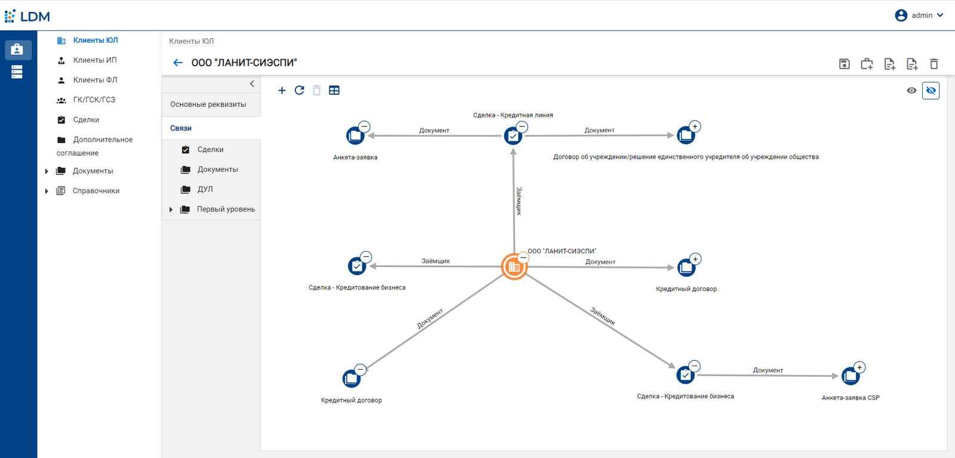
Task: Switch graph to table view
Action: 334,91
